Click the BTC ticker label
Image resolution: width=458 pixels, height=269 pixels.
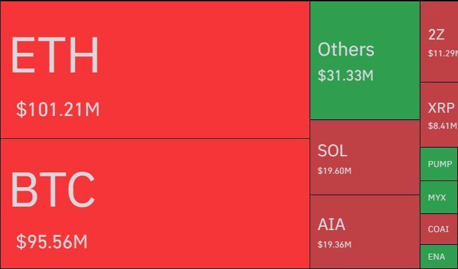[52, 190]
